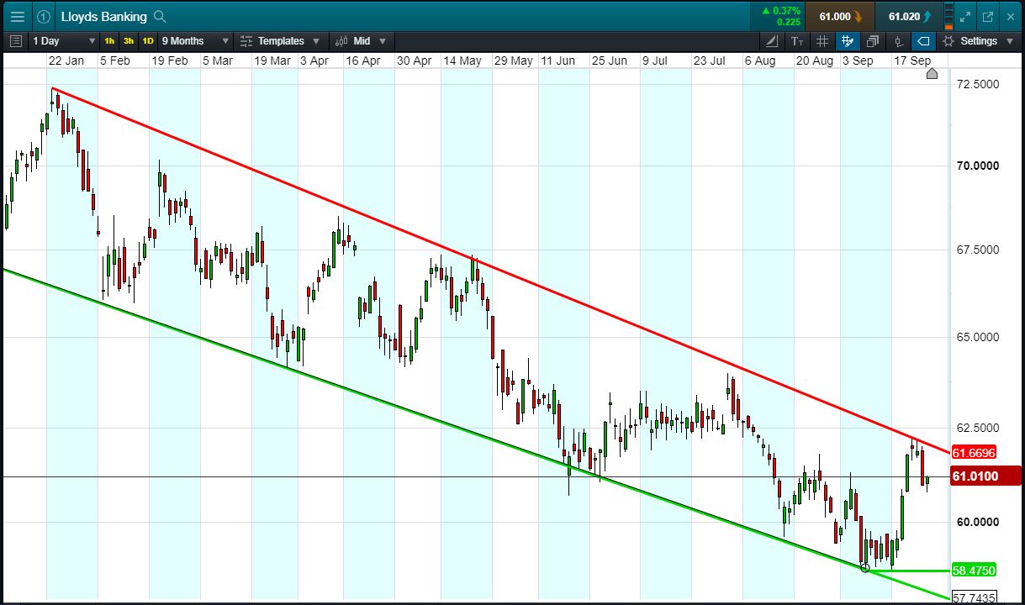
Task: Open the 1 Day interval dropdown
Action: pos(65,40)
